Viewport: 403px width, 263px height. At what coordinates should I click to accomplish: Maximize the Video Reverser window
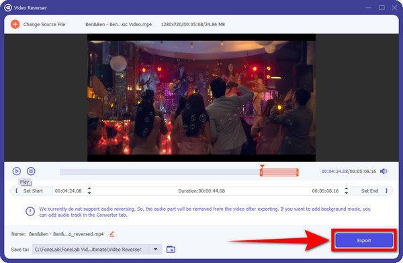click(382, 7)
